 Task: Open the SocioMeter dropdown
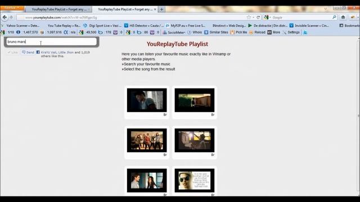pyautogui.click(x=174, y=33)
